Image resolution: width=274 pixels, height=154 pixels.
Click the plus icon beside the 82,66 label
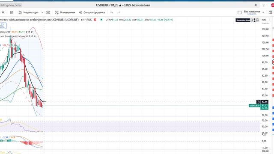258,102
